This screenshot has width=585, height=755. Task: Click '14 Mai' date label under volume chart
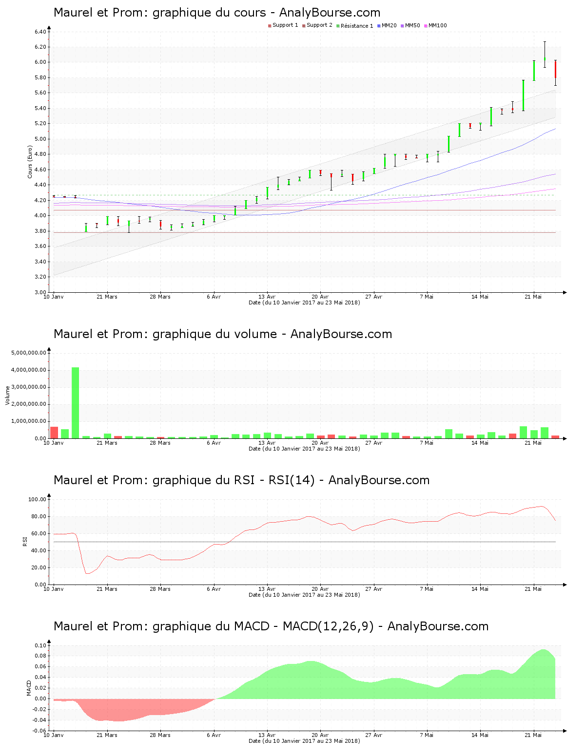(480, 443)
